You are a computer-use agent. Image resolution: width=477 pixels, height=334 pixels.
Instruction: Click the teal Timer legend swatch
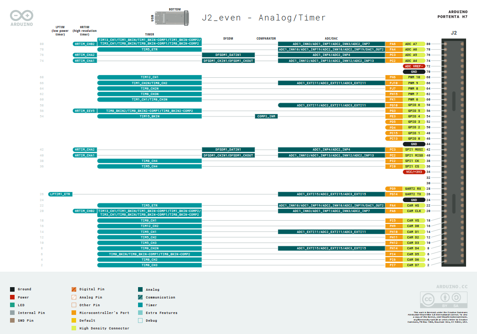pyautogui.click(x=140, y=305)
